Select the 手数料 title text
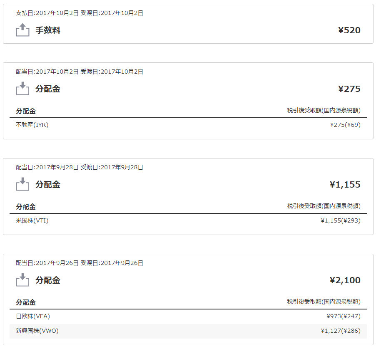376x349 pixels. tap(48, 30)
